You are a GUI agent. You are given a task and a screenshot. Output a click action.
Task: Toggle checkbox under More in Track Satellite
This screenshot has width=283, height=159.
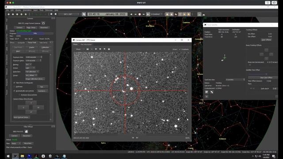click(x=251, y=88)
